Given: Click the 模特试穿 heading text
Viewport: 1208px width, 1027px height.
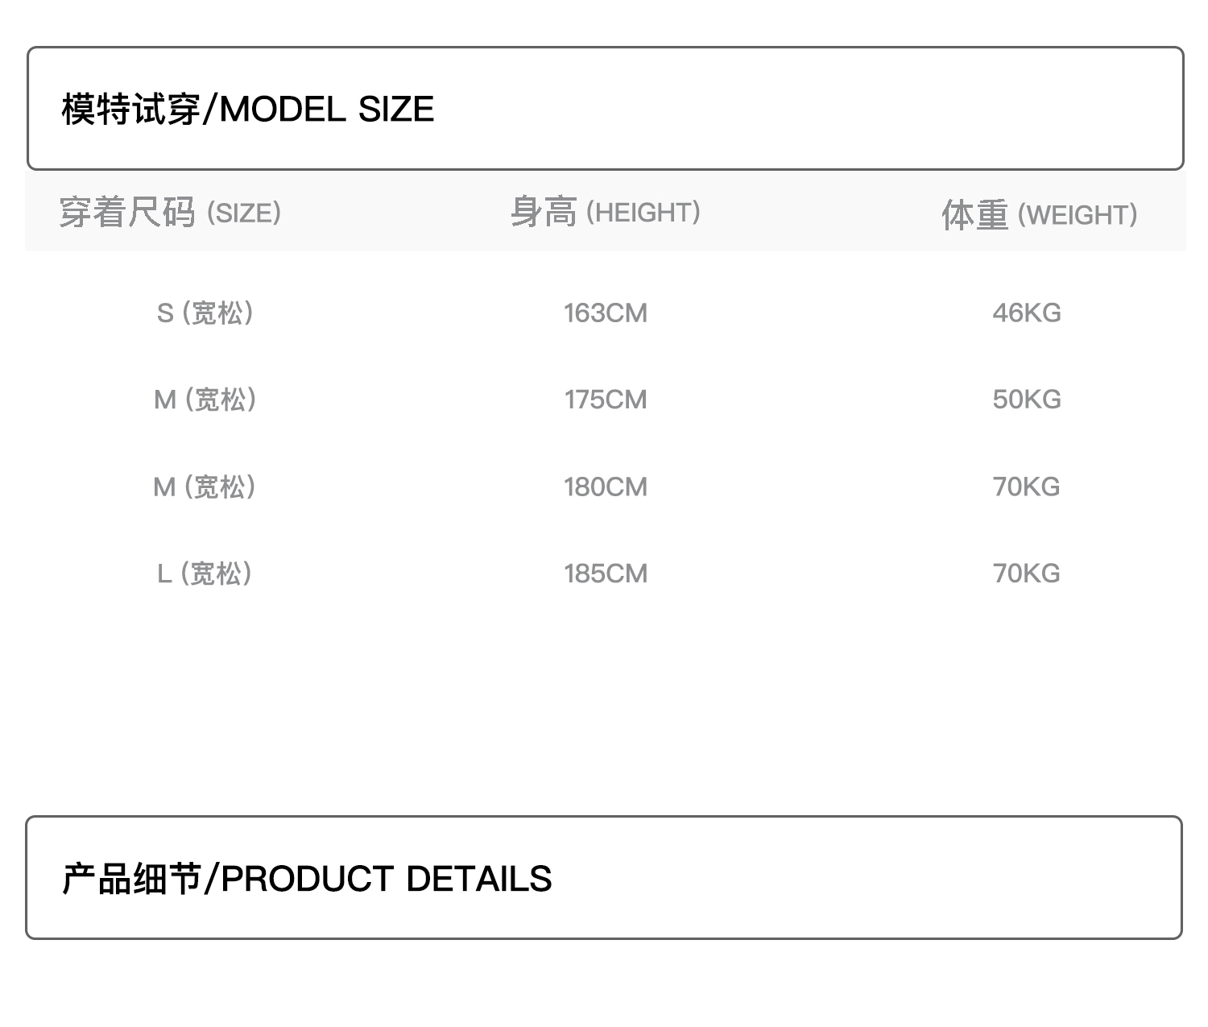Looking at the screenshot, I should 130,110.
